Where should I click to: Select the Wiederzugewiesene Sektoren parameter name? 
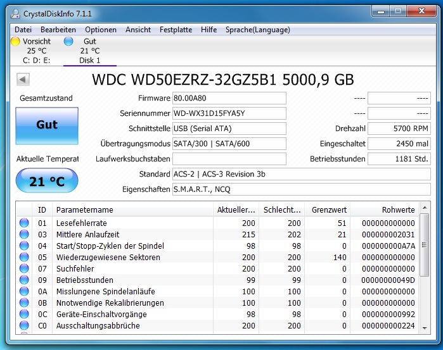108,257
